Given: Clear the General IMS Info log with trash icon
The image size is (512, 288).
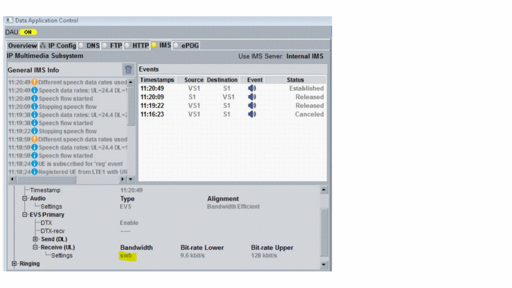Looking at the screenshot, I should click(x=128, y=70).
